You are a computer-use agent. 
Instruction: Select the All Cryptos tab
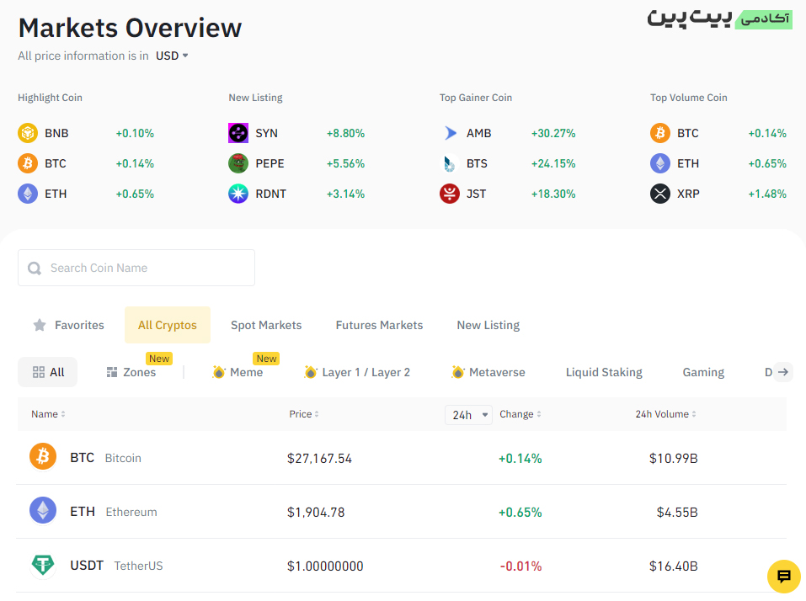pos(168,325)
